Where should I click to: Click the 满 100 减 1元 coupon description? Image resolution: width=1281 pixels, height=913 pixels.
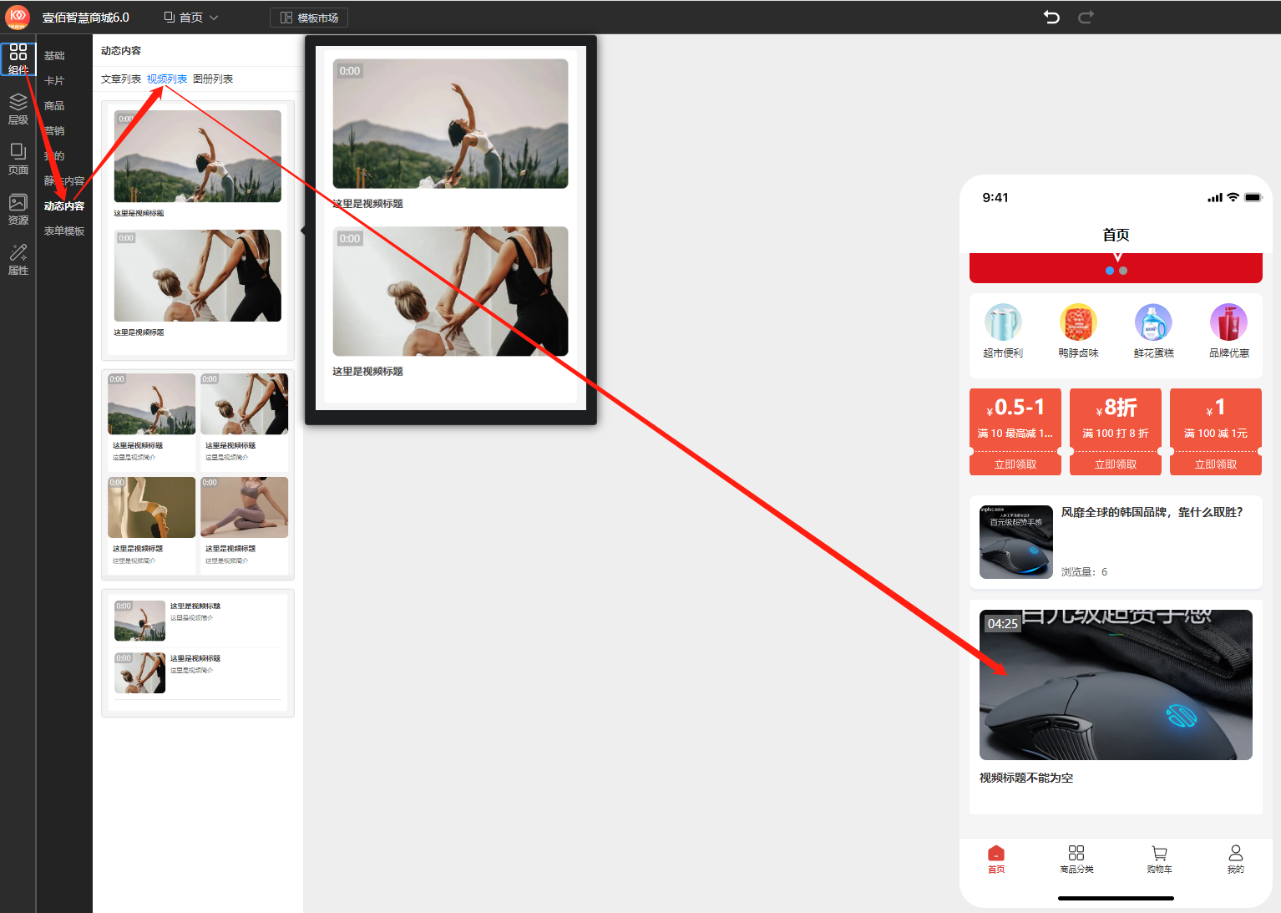click(x=1216, y=434)
